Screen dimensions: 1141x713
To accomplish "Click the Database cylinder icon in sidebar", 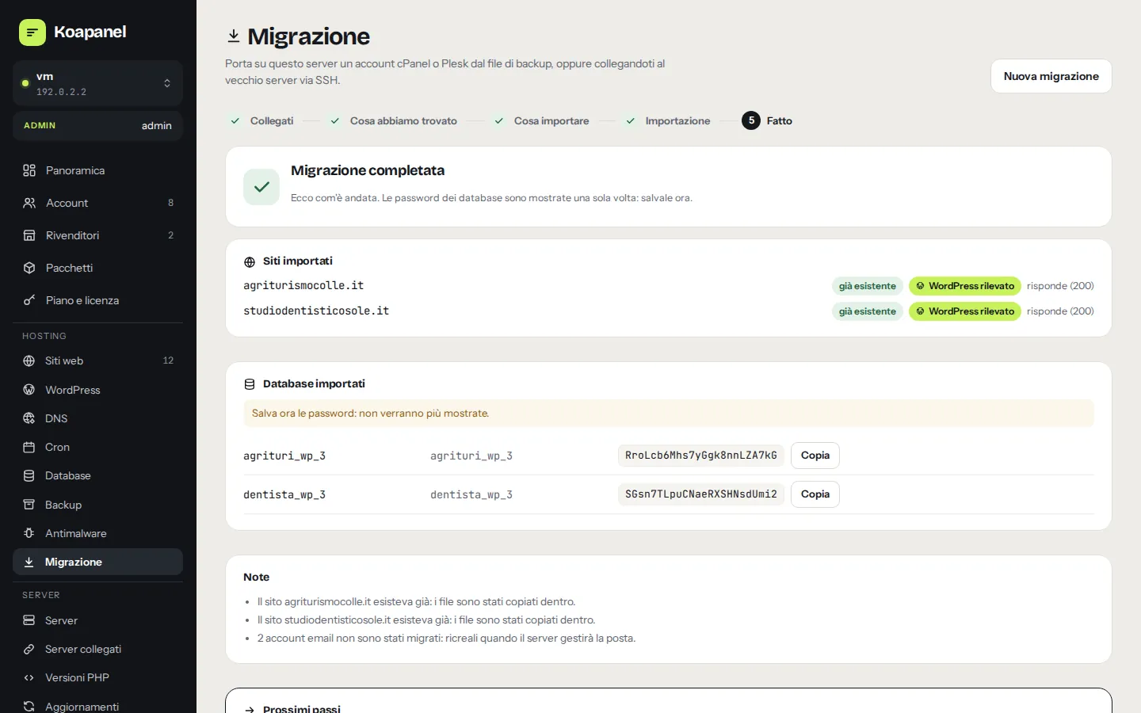I will (29, 475).
